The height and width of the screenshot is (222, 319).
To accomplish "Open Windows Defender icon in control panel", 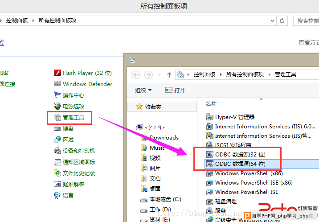I will [57, 84].
